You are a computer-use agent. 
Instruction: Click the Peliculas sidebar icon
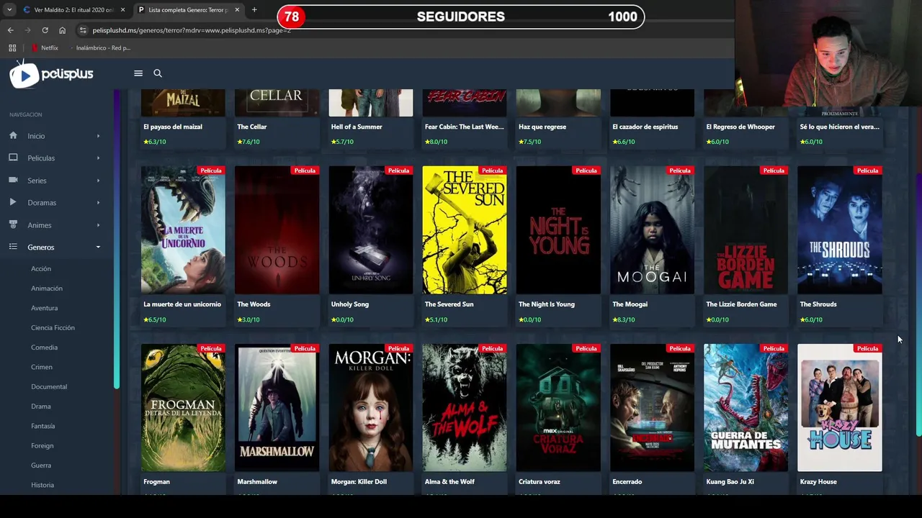[x=13, y=158]
